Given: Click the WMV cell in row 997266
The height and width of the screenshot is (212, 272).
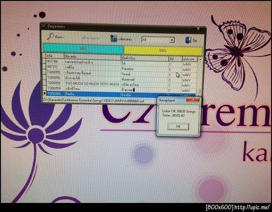Looking at the screenshot, I should coord(187,65).
